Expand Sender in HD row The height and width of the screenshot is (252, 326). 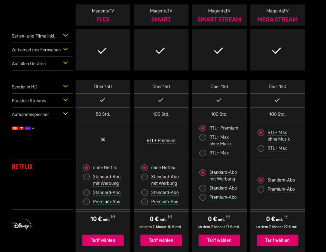[x=66, y=86]
